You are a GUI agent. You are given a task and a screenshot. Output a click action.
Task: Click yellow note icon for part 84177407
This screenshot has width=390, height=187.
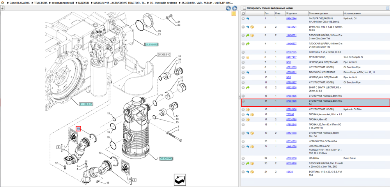(x=248, y=57)
